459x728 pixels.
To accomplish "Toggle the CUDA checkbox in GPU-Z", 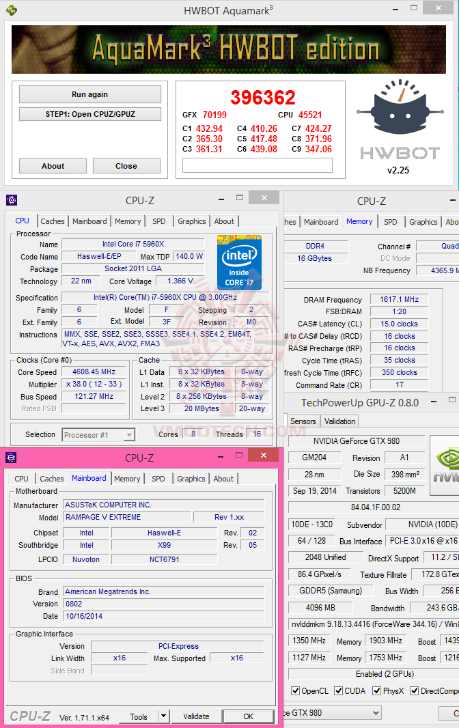I will 339,691.
